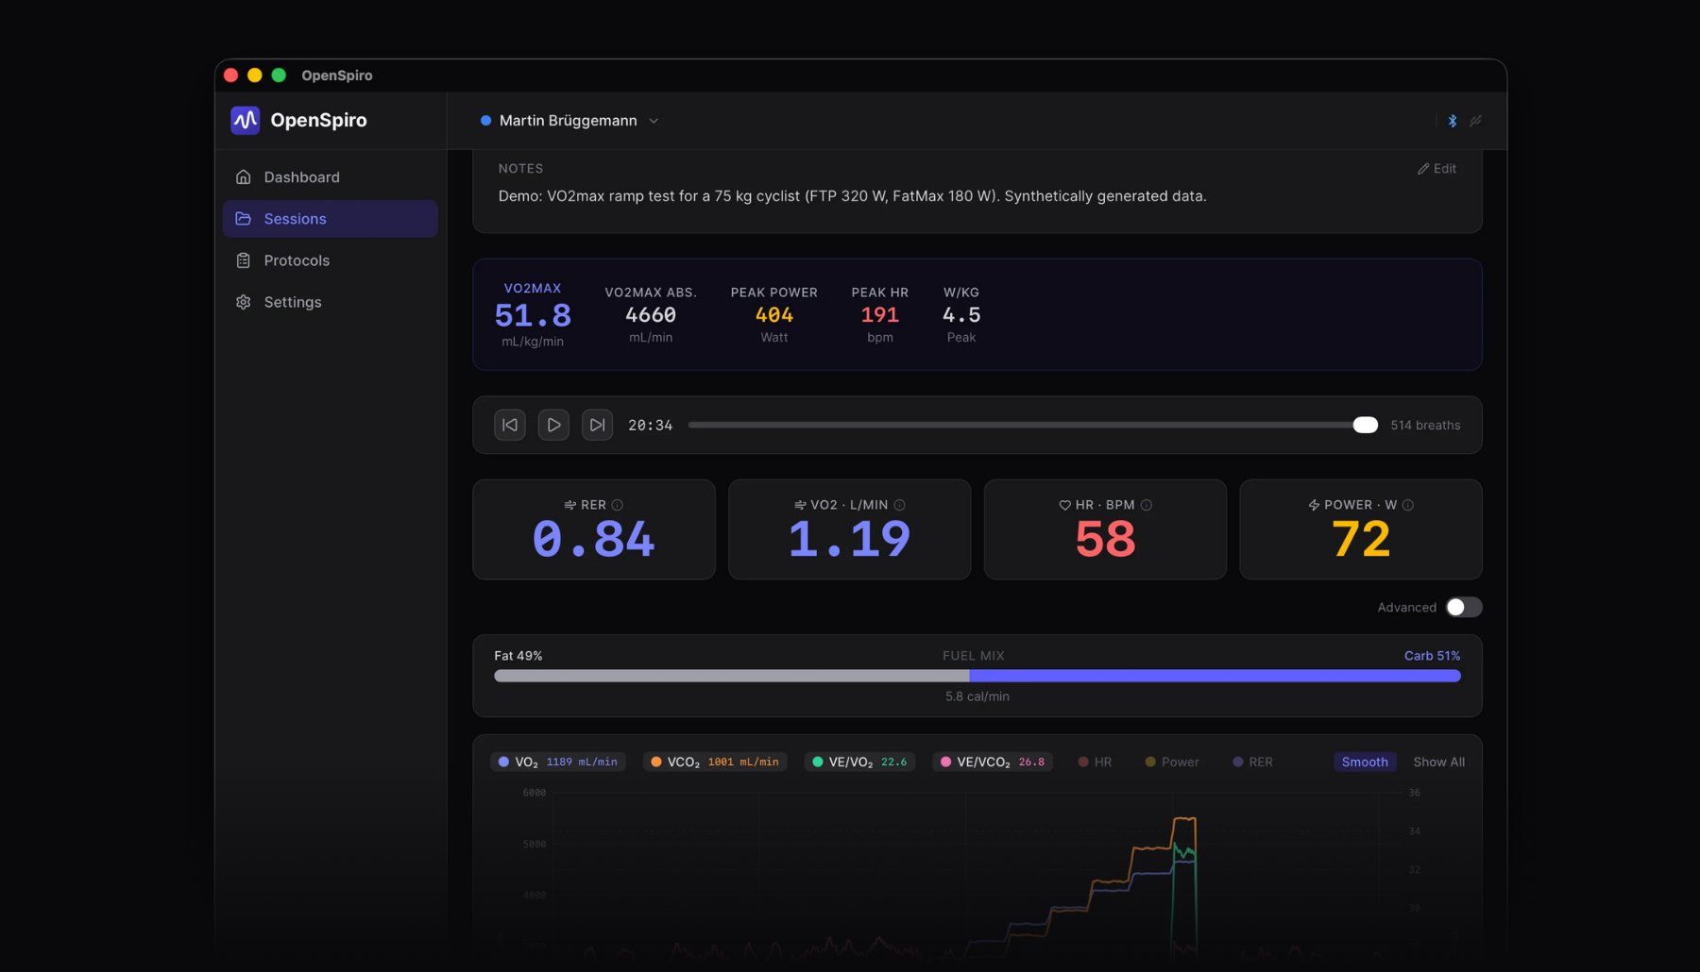This screenshot has height=972, width=1700.
Task: Skip to the end of playback
Action: point(598,425)
